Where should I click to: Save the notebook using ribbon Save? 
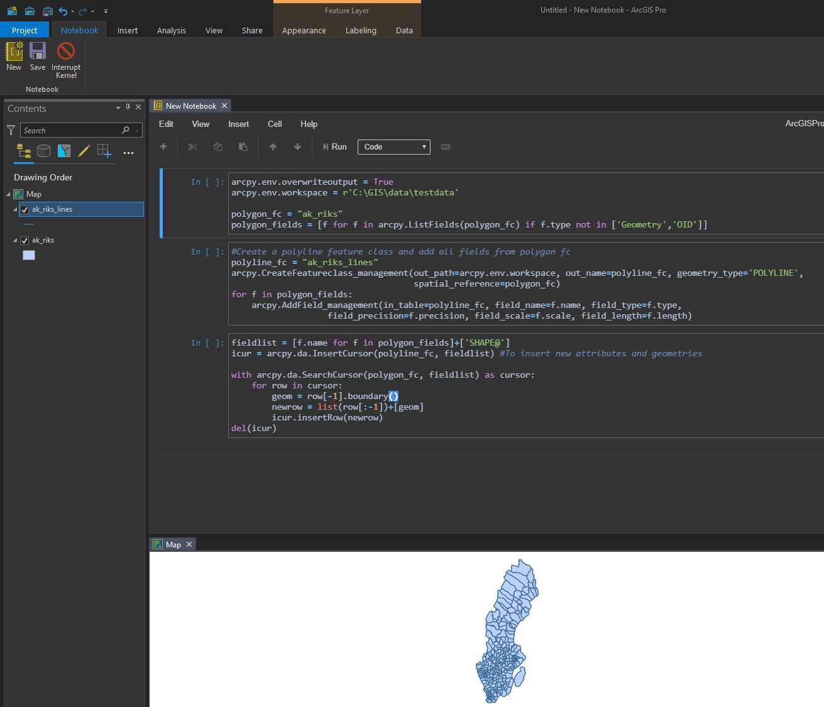point(38,56)
